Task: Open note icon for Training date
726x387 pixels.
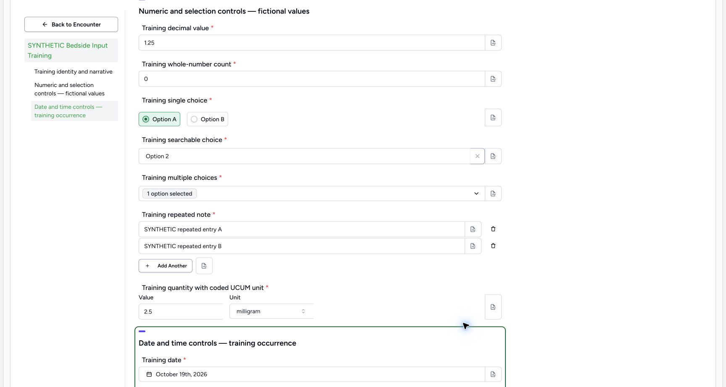Action: click(x=493, y=374)
